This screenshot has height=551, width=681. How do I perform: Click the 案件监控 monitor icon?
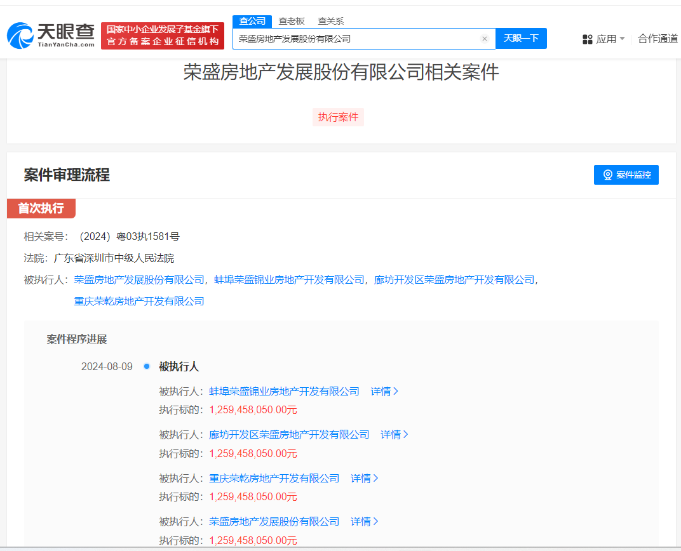click(x=608, y=175)
